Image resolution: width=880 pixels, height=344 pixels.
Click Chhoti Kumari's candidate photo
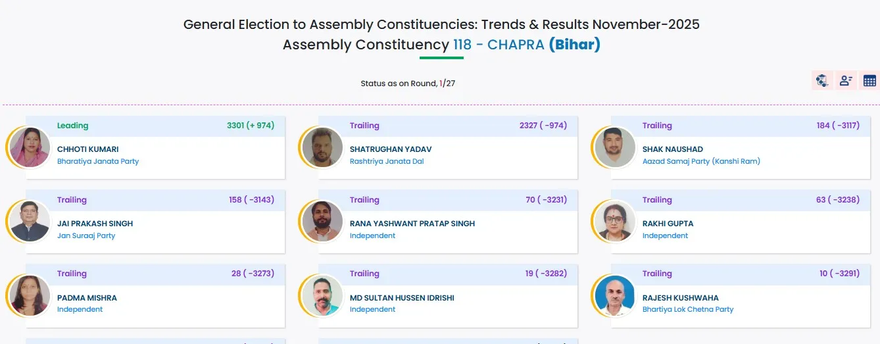(x=30, y=147)
